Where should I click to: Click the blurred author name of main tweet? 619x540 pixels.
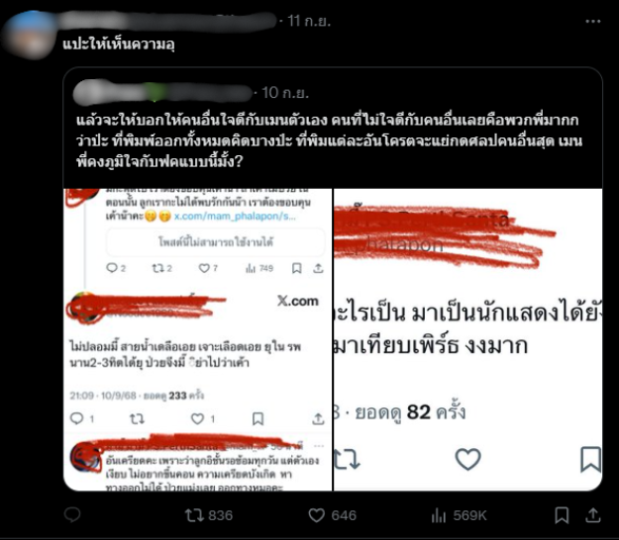(166, 21)
